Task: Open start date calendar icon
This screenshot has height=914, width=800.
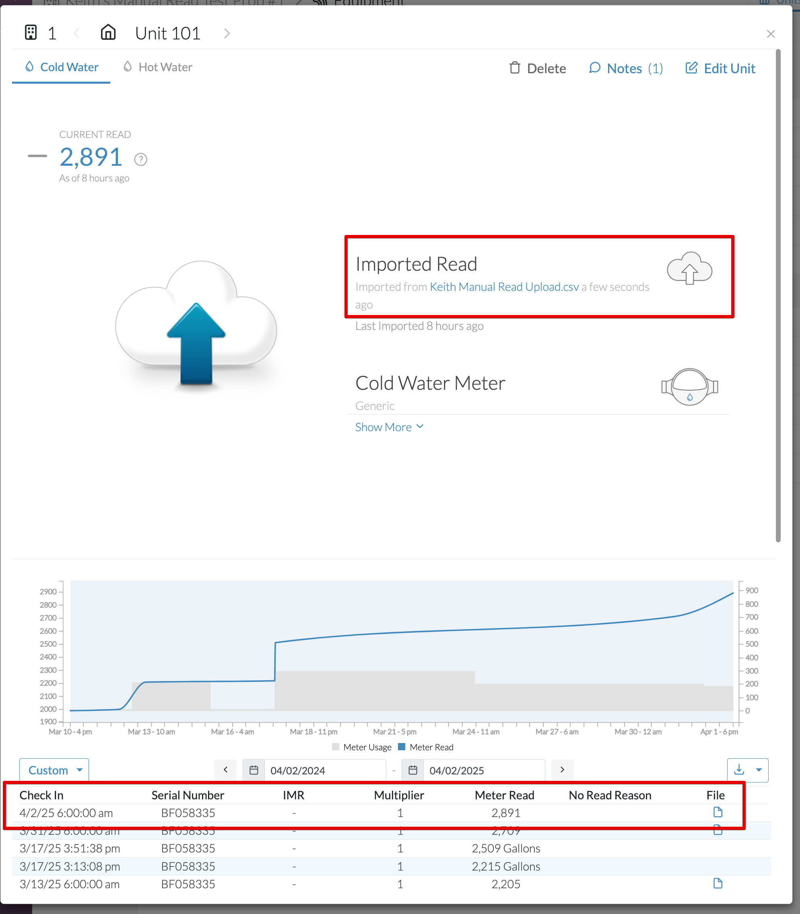Action: (254, 770)
